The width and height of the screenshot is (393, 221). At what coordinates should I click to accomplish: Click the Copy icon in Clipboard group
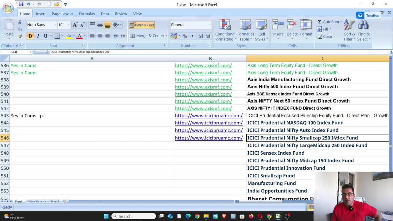tap(20, 29)
